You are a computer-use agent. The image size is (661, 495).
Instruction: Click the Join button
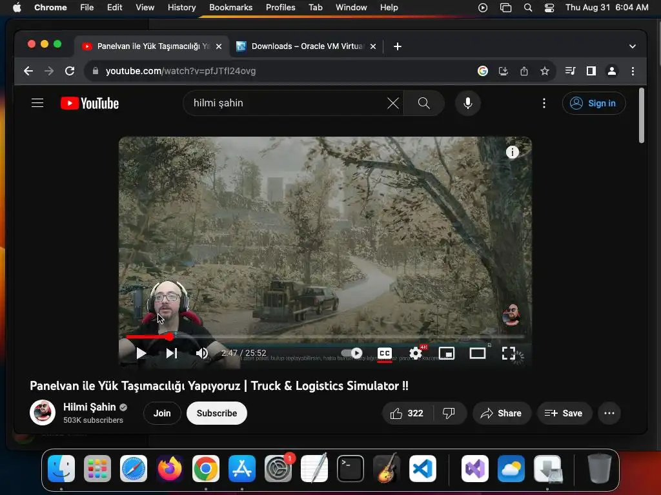(162, 413)
